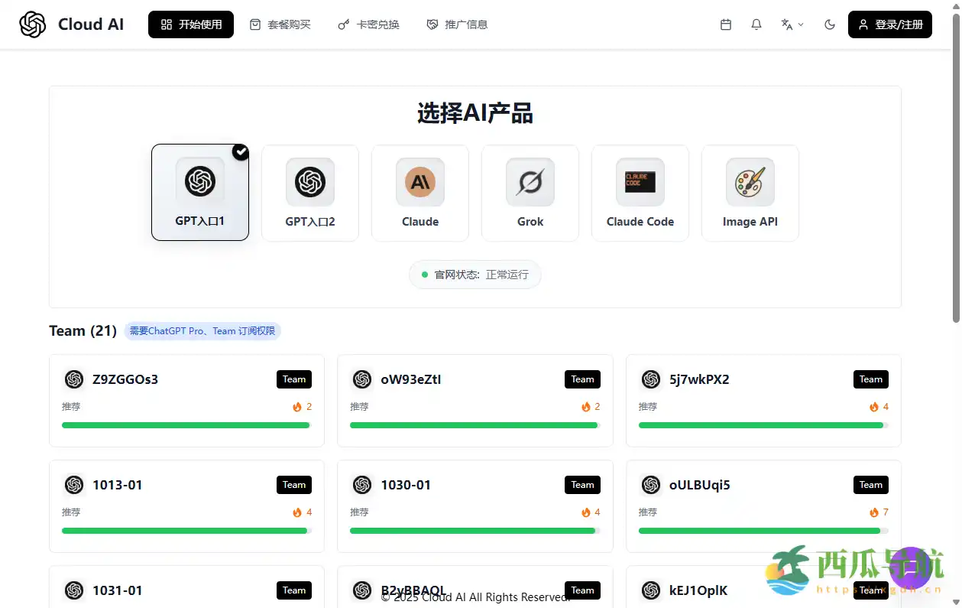Select the Claude Code product icon
Image resolution: width=962 pixels, height=608 pixels.
click(x=640, y=182)
